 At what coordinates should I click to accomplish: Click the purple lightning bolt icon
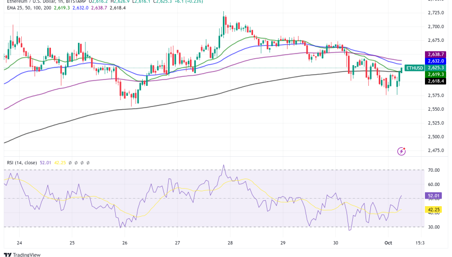402,151
